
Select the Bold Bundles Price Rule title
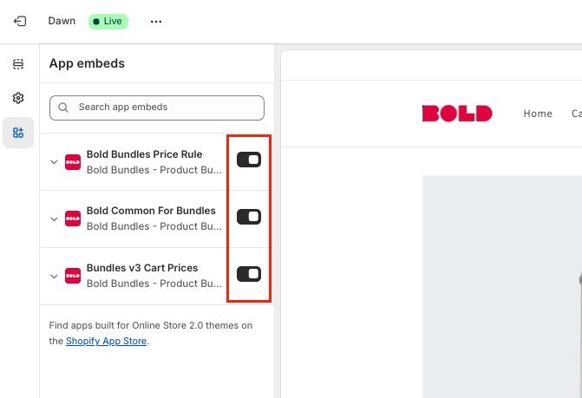pos(144,154)
